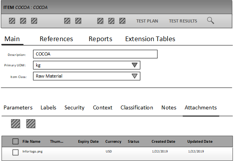The width and height of the screenshot is (234, 161).
Task: Check the box for Inforlogo.png row
Action: [x=16, y=152]
